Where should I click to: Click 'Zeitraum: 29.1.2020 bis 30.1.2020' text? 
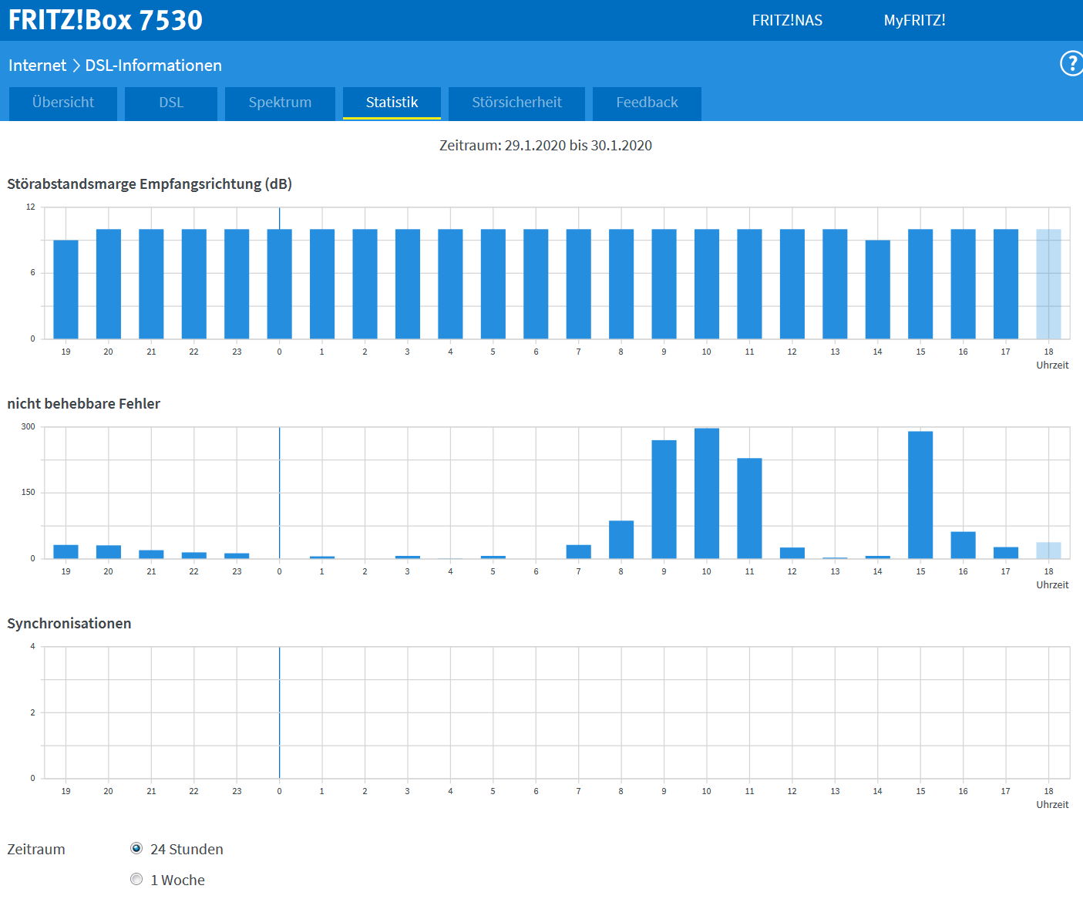546,145
